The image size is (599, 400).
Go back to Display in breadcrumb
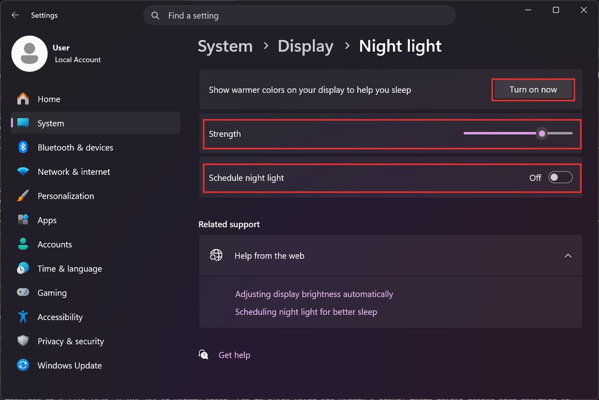coord(305,46)
